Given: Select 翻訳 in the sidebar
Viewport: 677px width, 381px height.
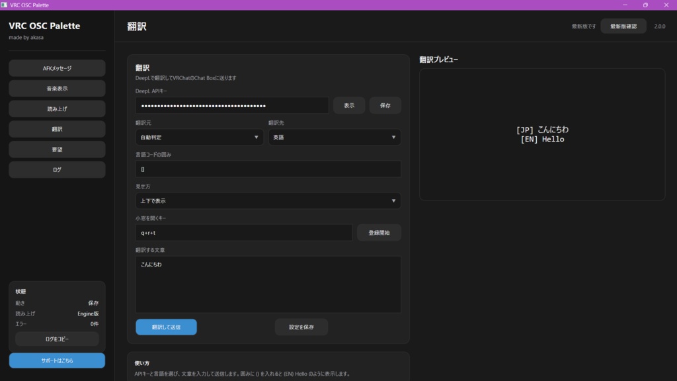Looking at the screenshot, I should (x=57, y=129).
